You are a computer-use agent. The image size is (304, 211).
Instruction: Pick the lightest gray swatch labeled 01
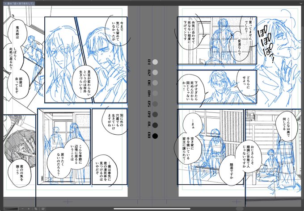click(x=155, y=62)
